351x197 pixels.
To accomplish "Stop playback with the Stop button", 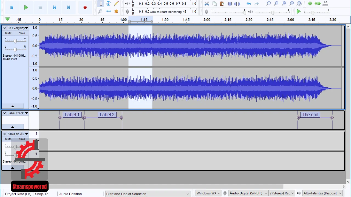I will click(x=40, y=7).
